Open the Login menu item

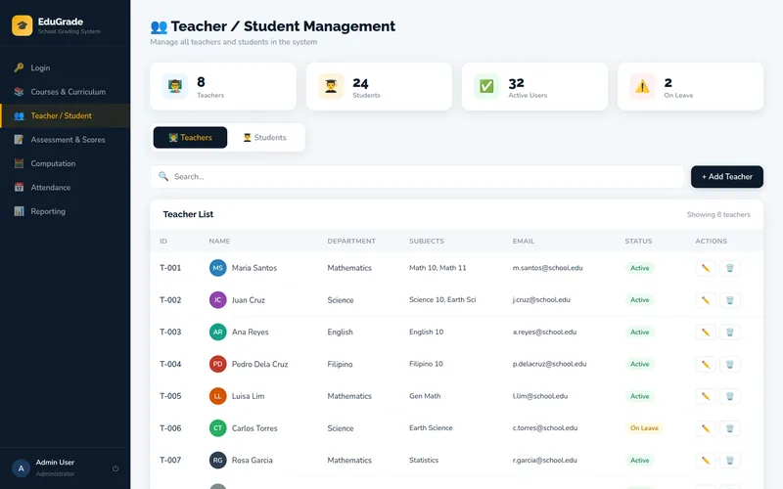tap(65, 67)
